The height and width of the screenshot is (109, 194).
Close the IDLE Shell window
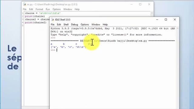175,19
